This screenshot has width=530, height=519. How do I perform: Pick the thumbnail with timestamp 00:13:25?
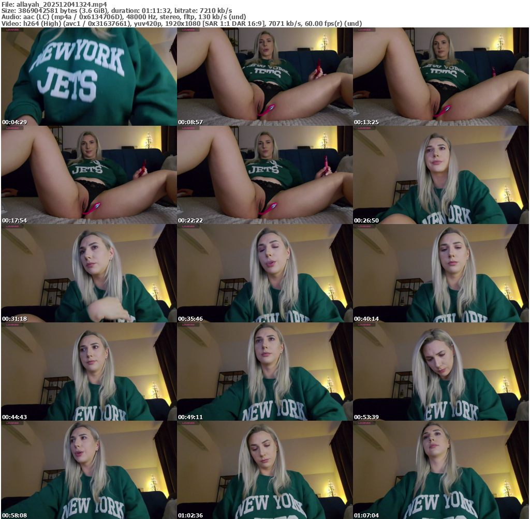point(441,77)
